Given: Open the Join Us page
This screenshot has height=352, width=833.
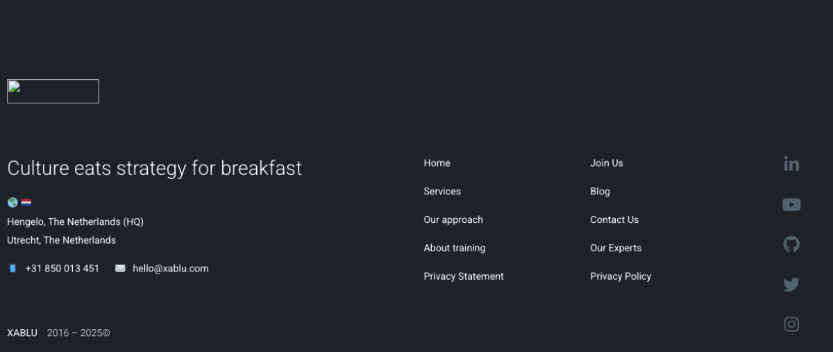Looking at the screenshot, I should pos(607,163).
